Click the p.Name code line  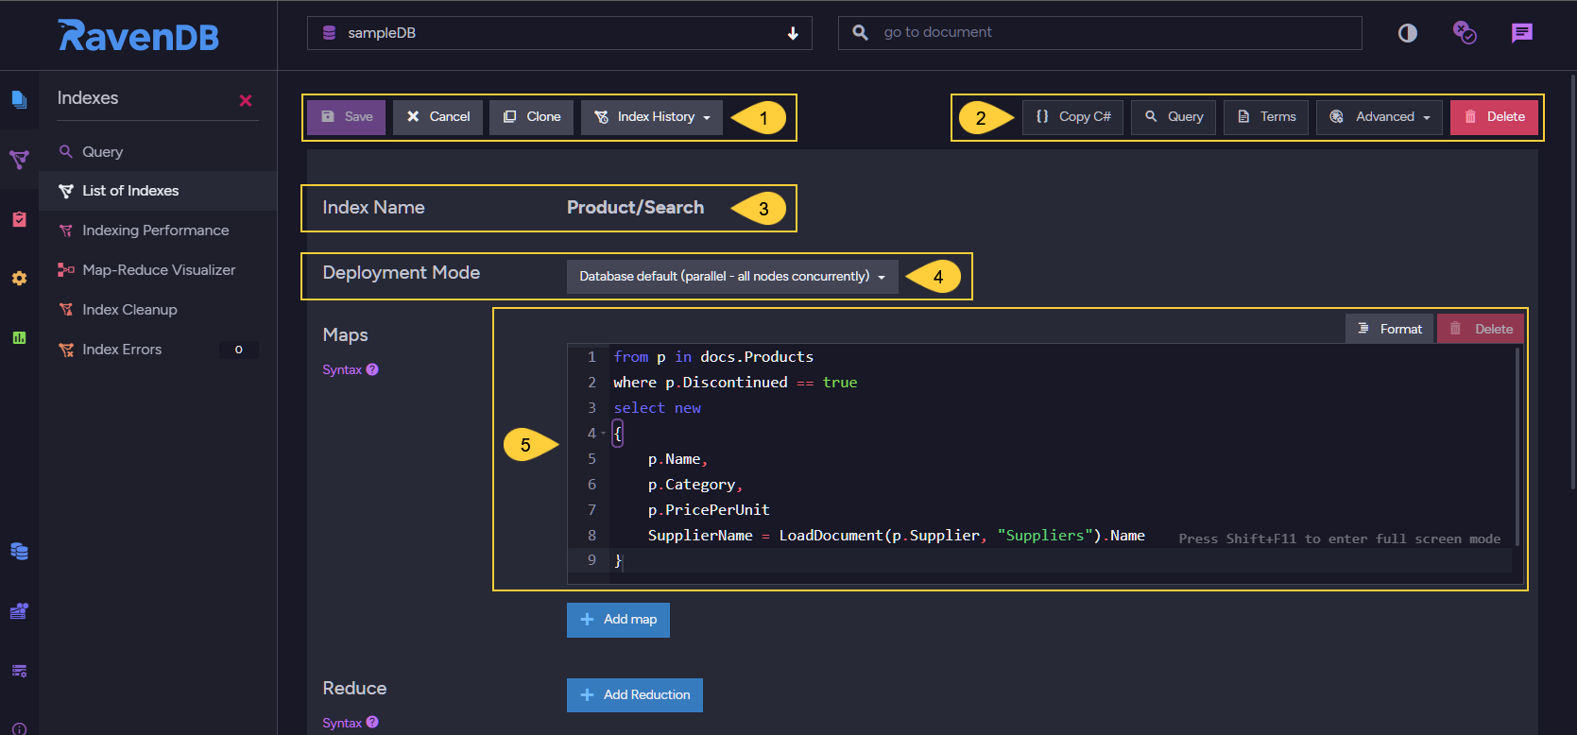pyautogui.click(x=677, y=459)
